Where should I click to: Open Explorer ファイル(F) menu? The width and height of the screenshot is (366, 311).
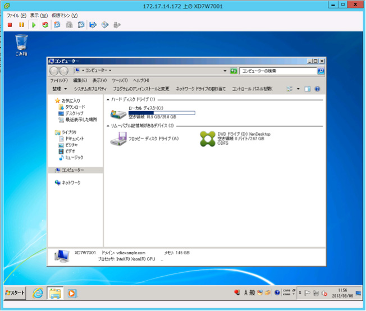pyautogui.click(x=59, y=80)
